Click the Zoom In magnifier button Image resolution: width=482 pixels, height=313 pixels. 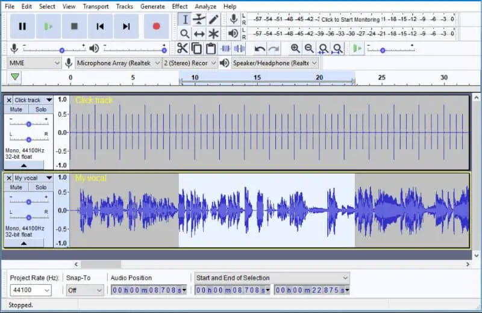click(x=295, y=49)
